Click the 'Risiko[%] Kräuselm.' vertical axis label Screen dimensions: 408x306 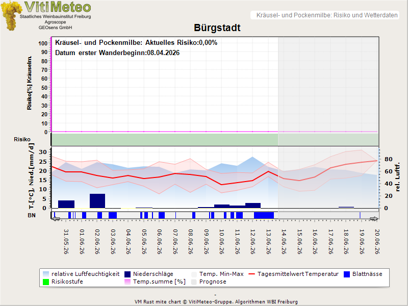pyautogui.click(x=30, y=83)
